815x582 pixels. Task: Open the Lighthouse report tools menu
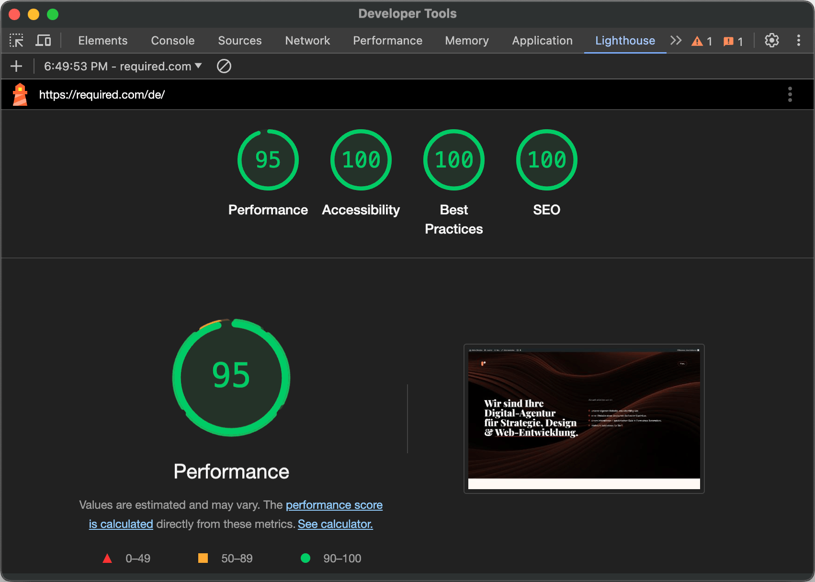coord(790,94)
